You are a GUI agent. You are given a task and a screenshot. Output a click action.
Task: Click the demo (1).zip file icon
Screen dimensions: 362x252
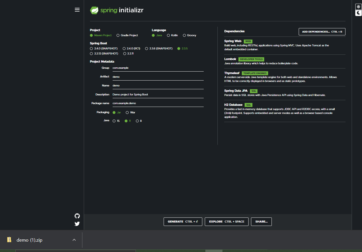[10, 240]
